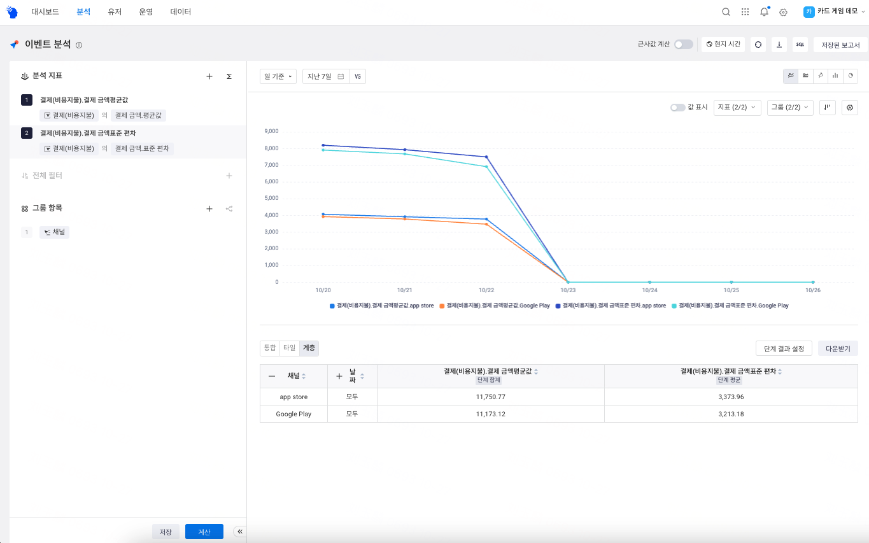The width and height of the screenshot is (869, 543).
Task: Add a new metric with 분석 지표 plus
Action: coord(209,76)
